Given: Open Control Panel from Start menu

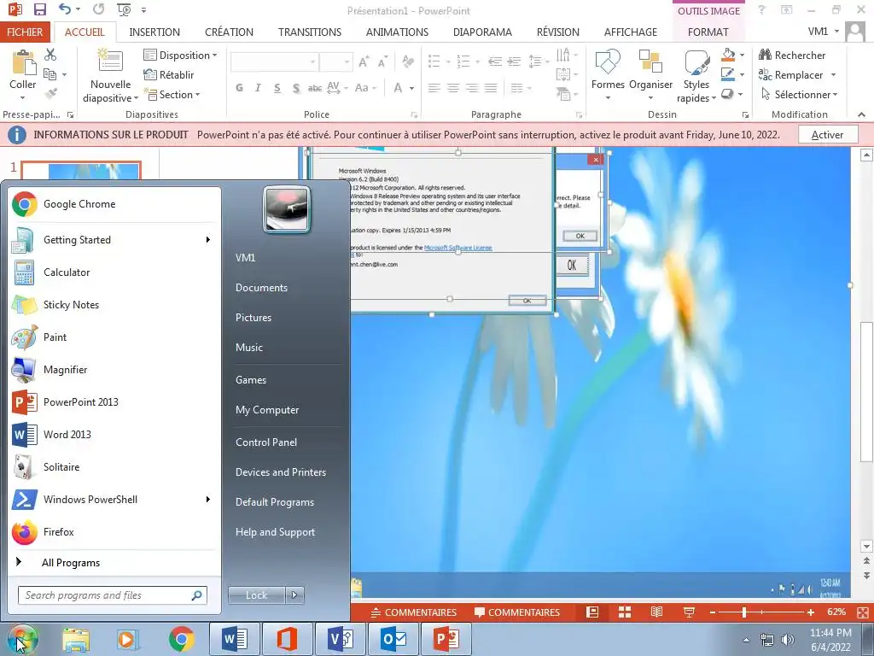Looking at the screenshot, I should tap(266, 442).
